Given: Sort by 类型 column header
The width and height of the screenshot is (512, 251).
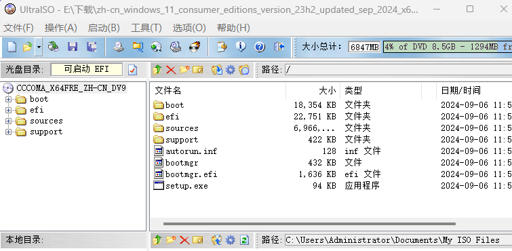Looking at the screenshot, I should tap(380, 90).
